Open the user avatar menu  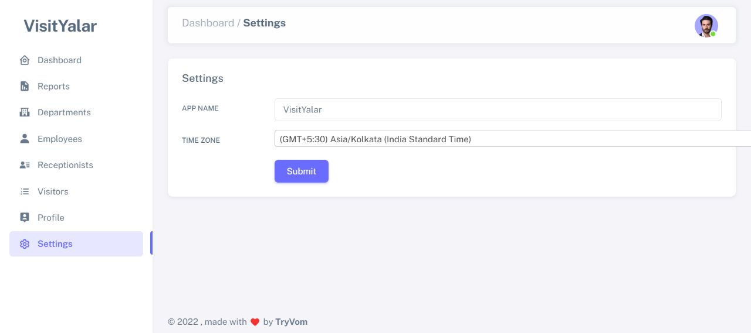(x=706, y=26)
